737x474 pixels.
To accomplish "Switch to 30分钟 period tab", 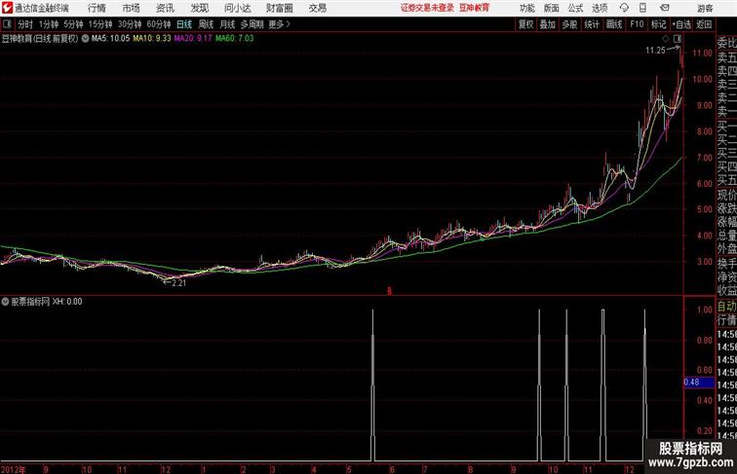I will [130, 24].
